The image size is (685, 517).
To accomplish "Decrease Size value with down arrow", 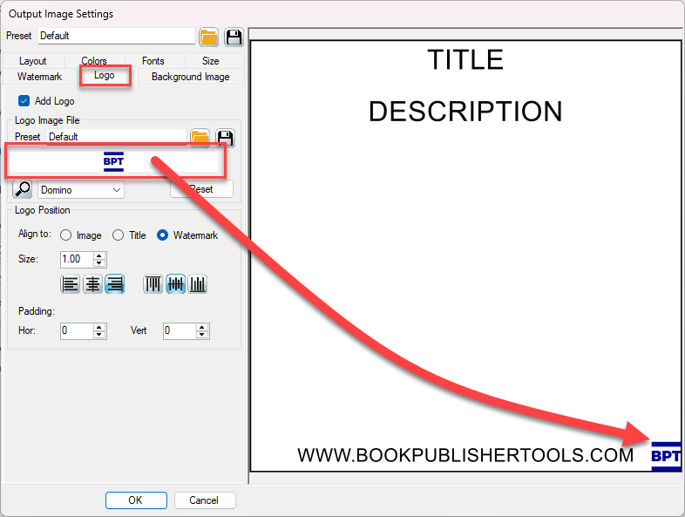I will 99,263.
